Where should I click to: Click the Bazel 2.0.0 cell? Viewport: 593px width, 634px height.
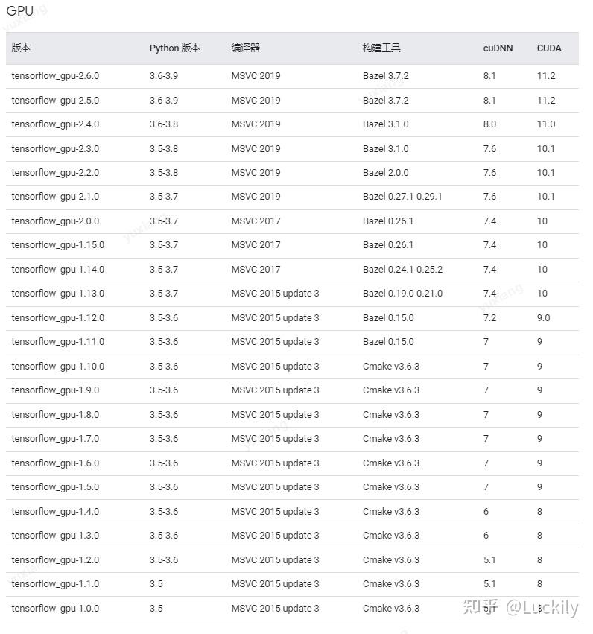386,173
